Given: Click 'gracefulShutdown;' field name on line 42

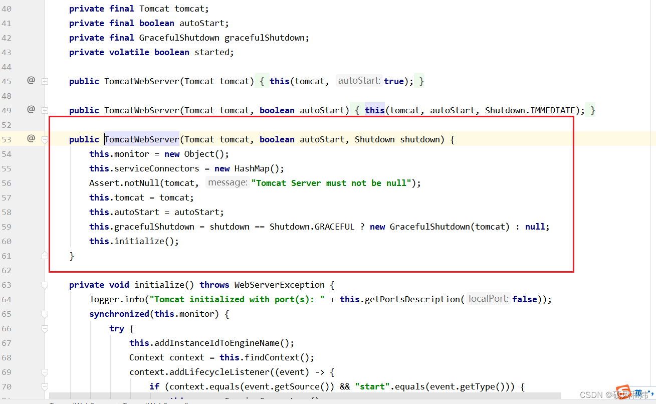Looking at the screenshot, I should [267, 38].
